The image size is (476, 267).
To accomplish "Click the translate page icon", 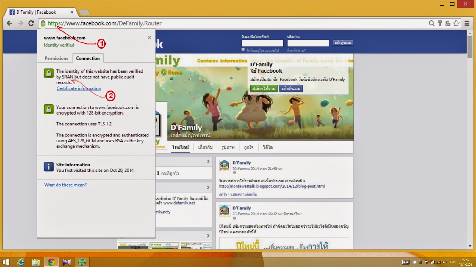I will [448, 23].
